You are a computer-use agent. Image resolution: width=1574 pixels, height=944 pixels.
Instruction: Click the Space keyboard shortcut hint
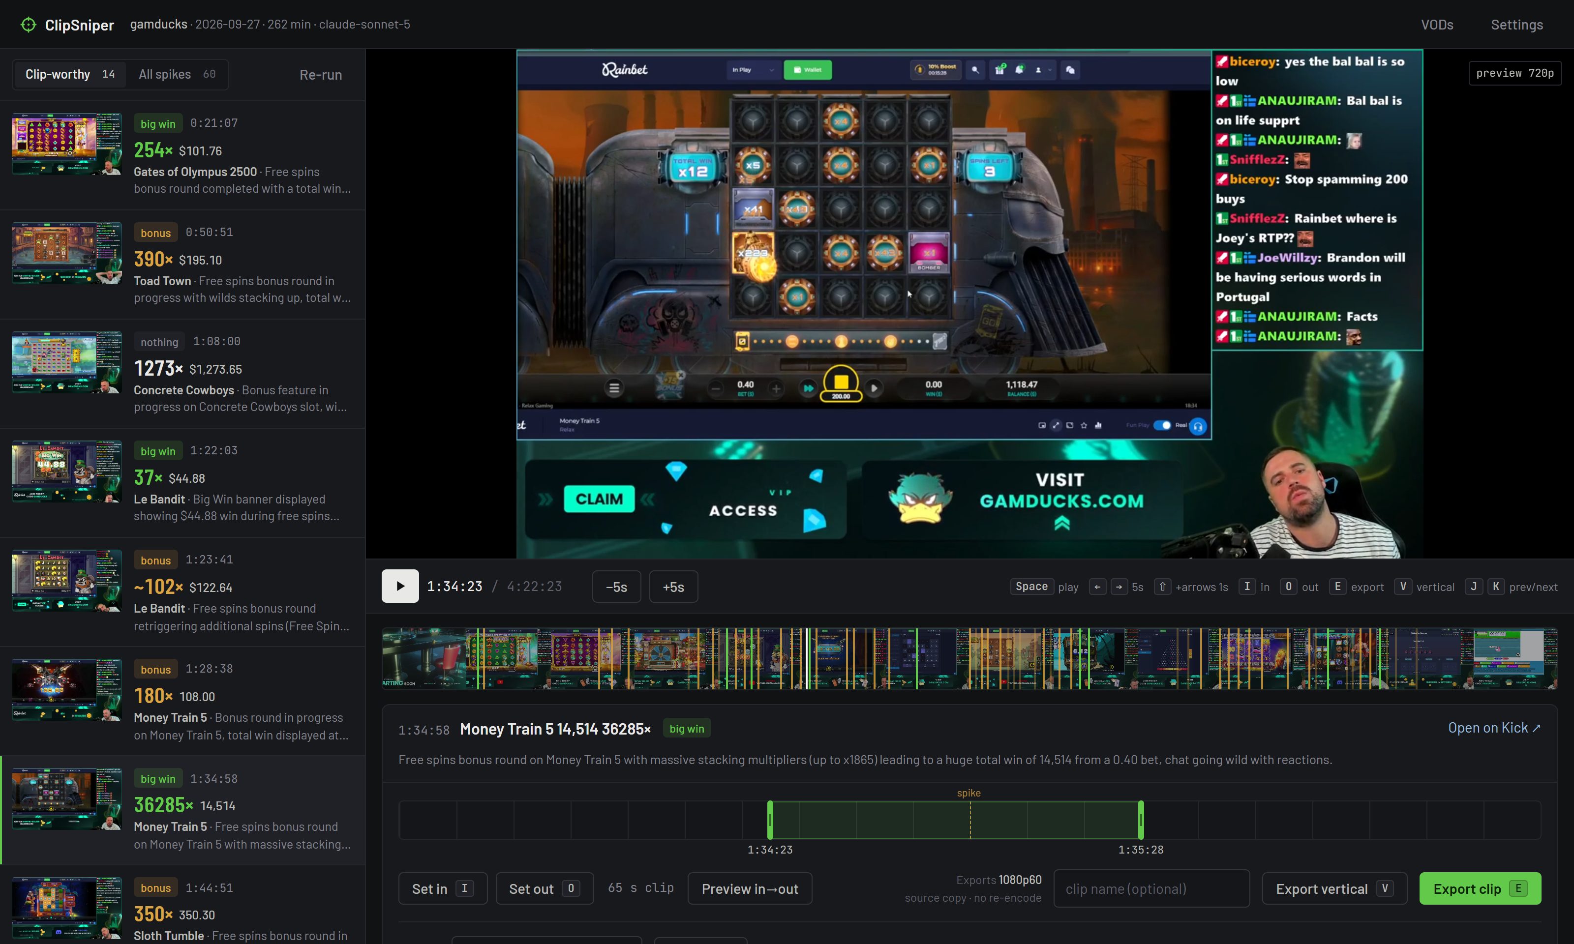click(x=1031, y=587)
